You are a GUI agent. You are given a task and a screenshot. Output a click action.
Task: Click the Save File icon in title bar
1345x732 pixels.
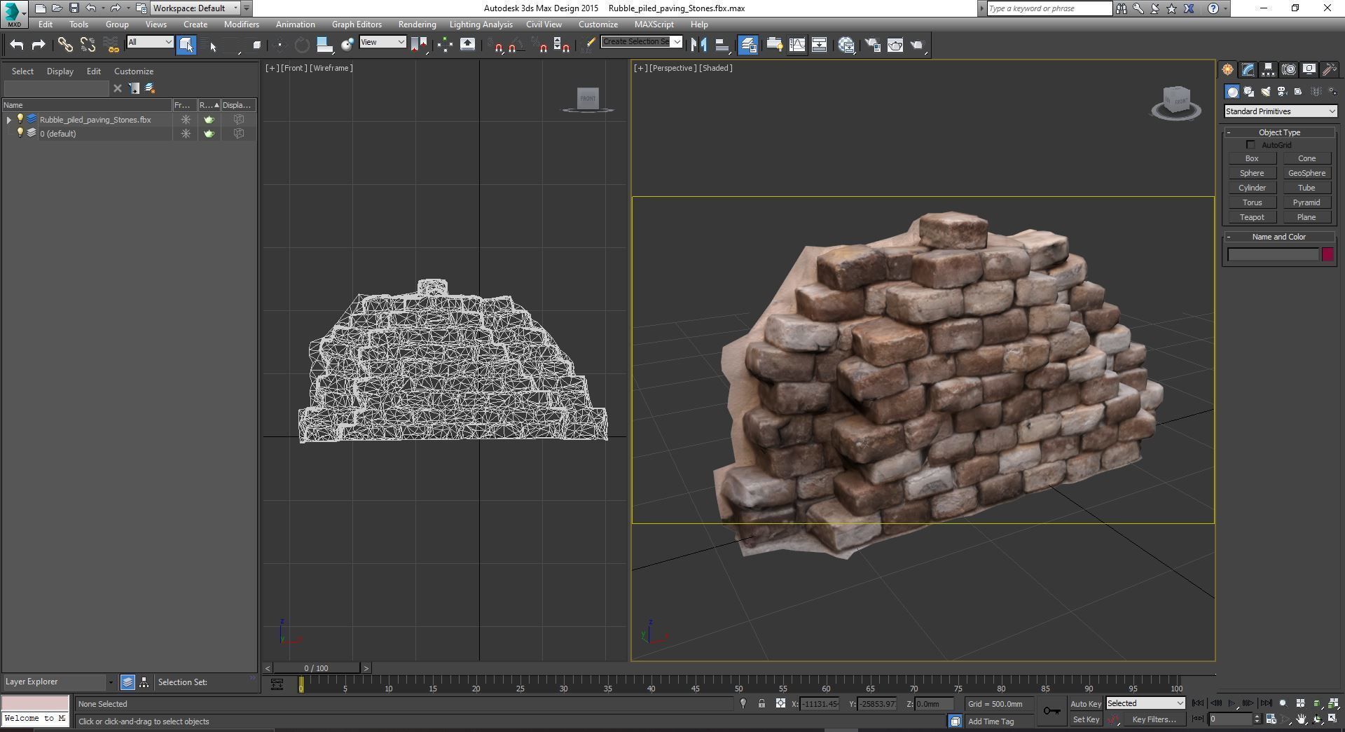pos(74,8)
